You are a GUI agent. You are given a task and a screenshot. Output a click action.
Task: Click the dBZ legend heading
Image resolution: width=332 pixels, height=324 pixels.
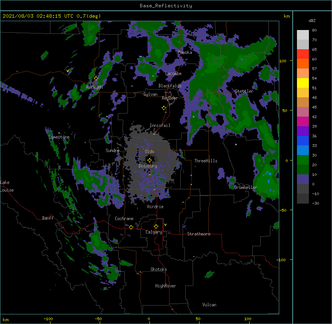312,20
